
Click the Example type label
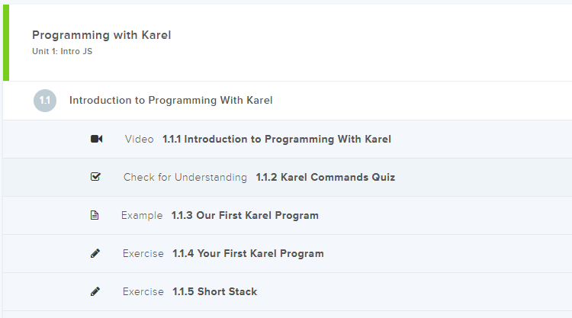tap(142, 215)
